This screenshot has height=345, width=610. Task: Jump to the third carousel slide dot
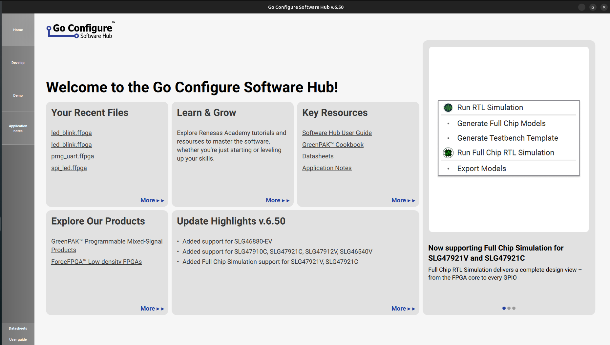tap(514, 308)
